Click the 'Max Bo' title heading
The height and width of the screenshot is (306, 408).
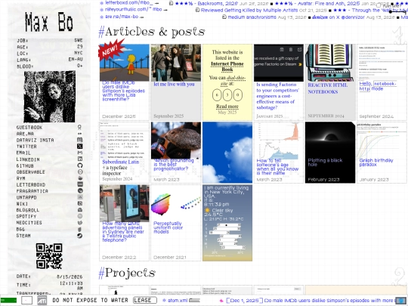coord(49,22)
